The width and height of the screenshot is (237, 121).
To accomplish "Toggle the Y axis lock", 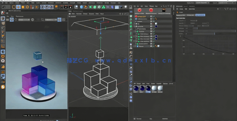I will [47, 7].
